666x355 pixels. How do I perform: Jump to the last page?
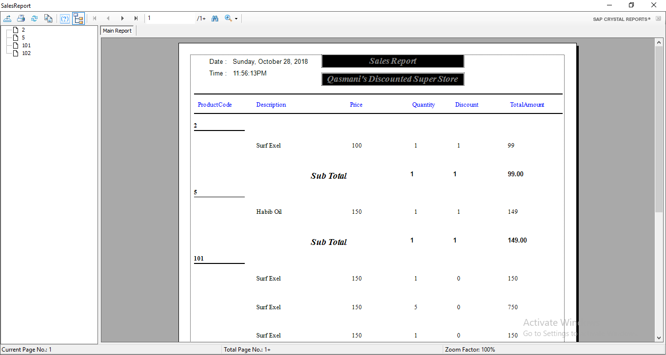point(136,19)
